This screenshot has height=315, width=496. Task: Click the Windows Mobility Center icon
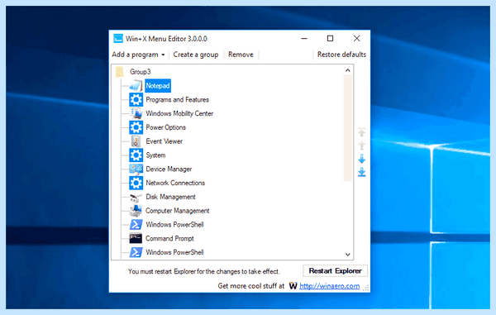(x=136, y=113)
